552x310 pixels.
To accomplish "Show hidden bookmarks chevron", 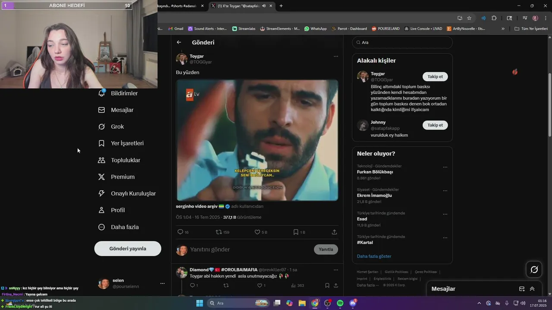I will [503, 29].
